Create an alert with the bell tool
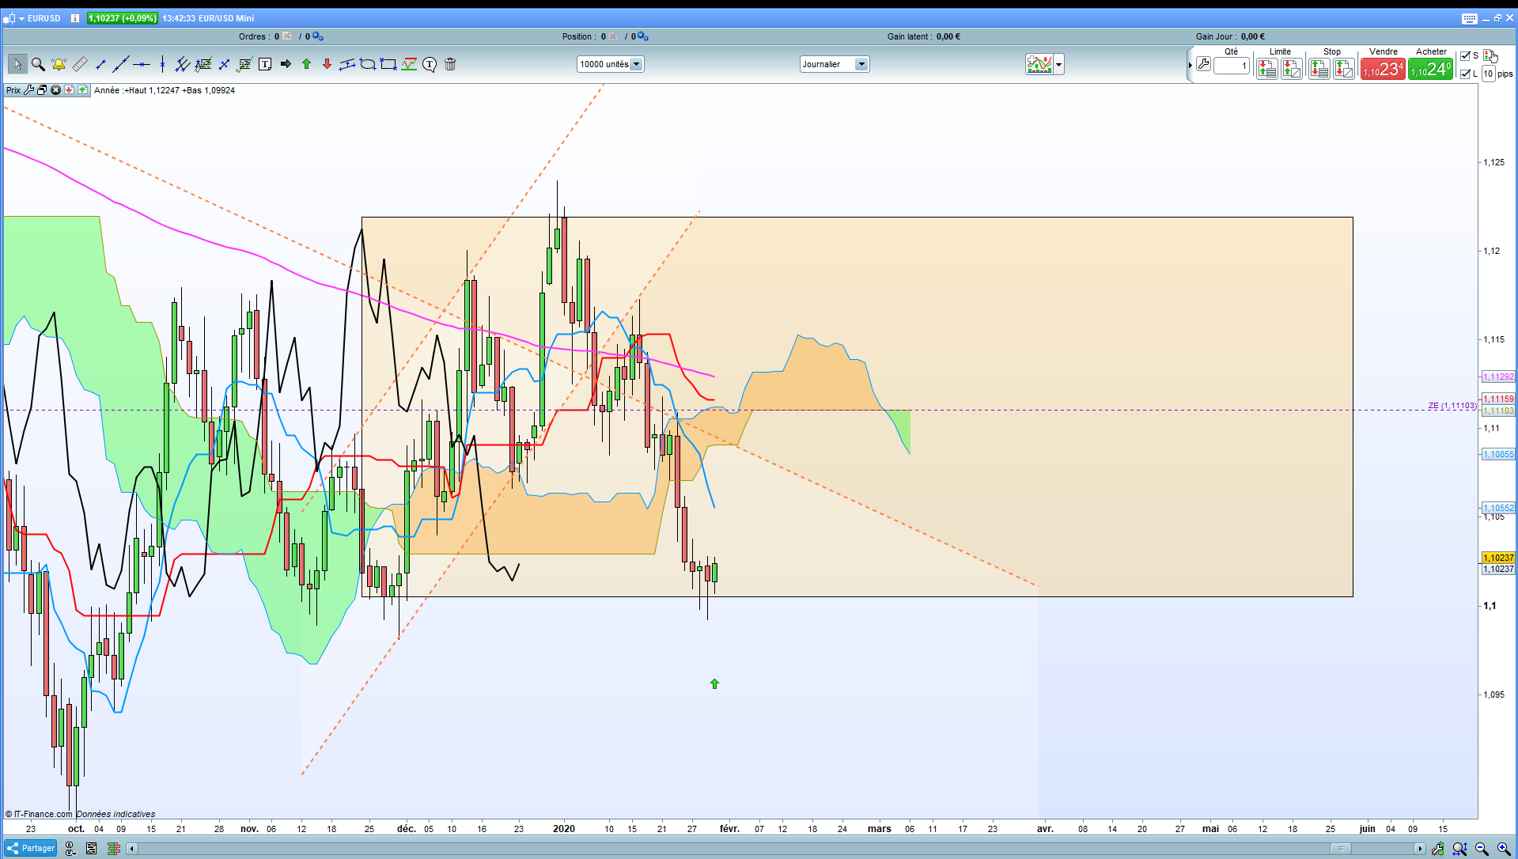Viewport: 1518px width, 859px height. [59, 65]
